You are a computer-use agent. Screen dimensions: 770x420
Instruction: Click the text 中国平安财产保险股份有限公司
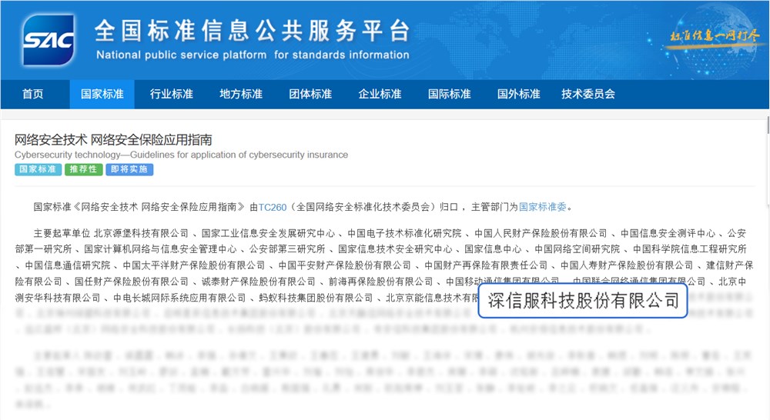coord(345,265)
